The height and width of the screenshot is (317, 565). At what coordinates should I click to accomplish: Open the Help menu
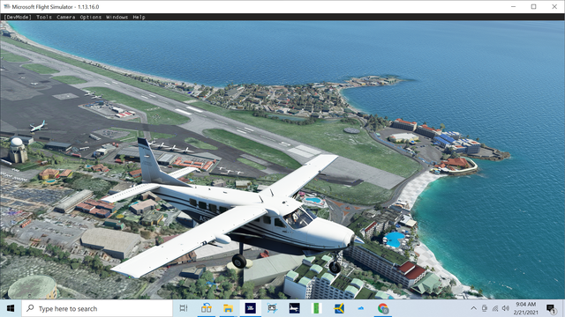[139, 17]
